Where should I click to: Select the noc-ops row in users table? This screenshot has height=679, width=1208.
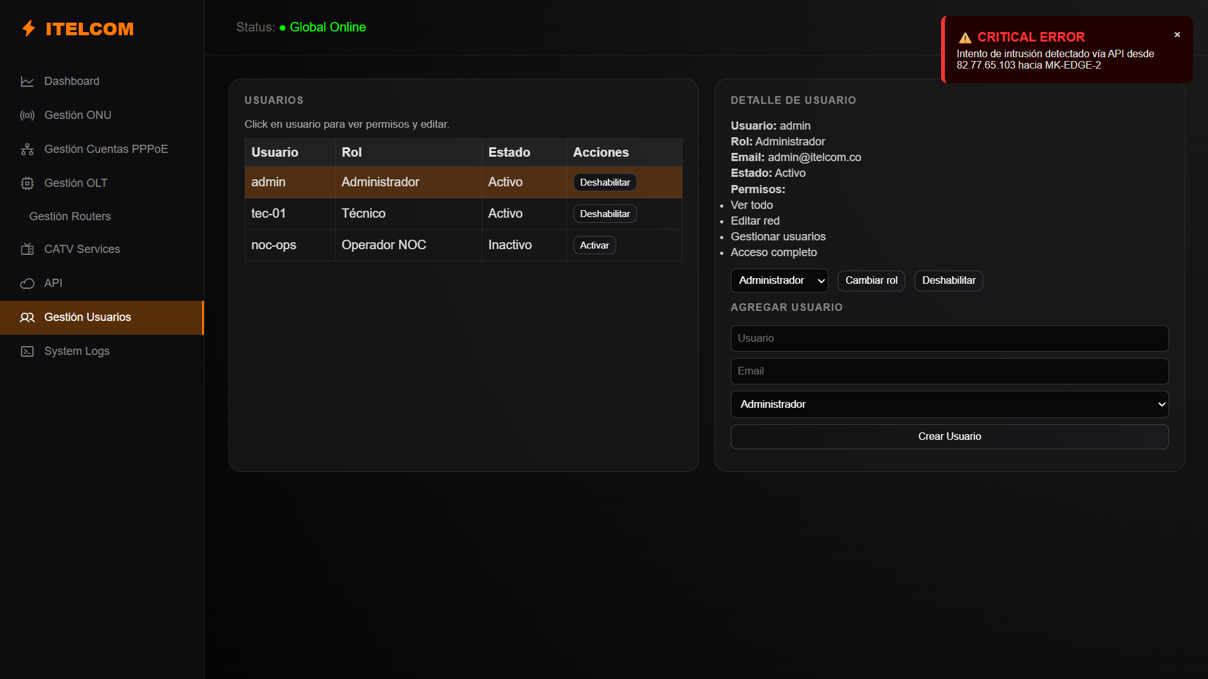(463, 245)
